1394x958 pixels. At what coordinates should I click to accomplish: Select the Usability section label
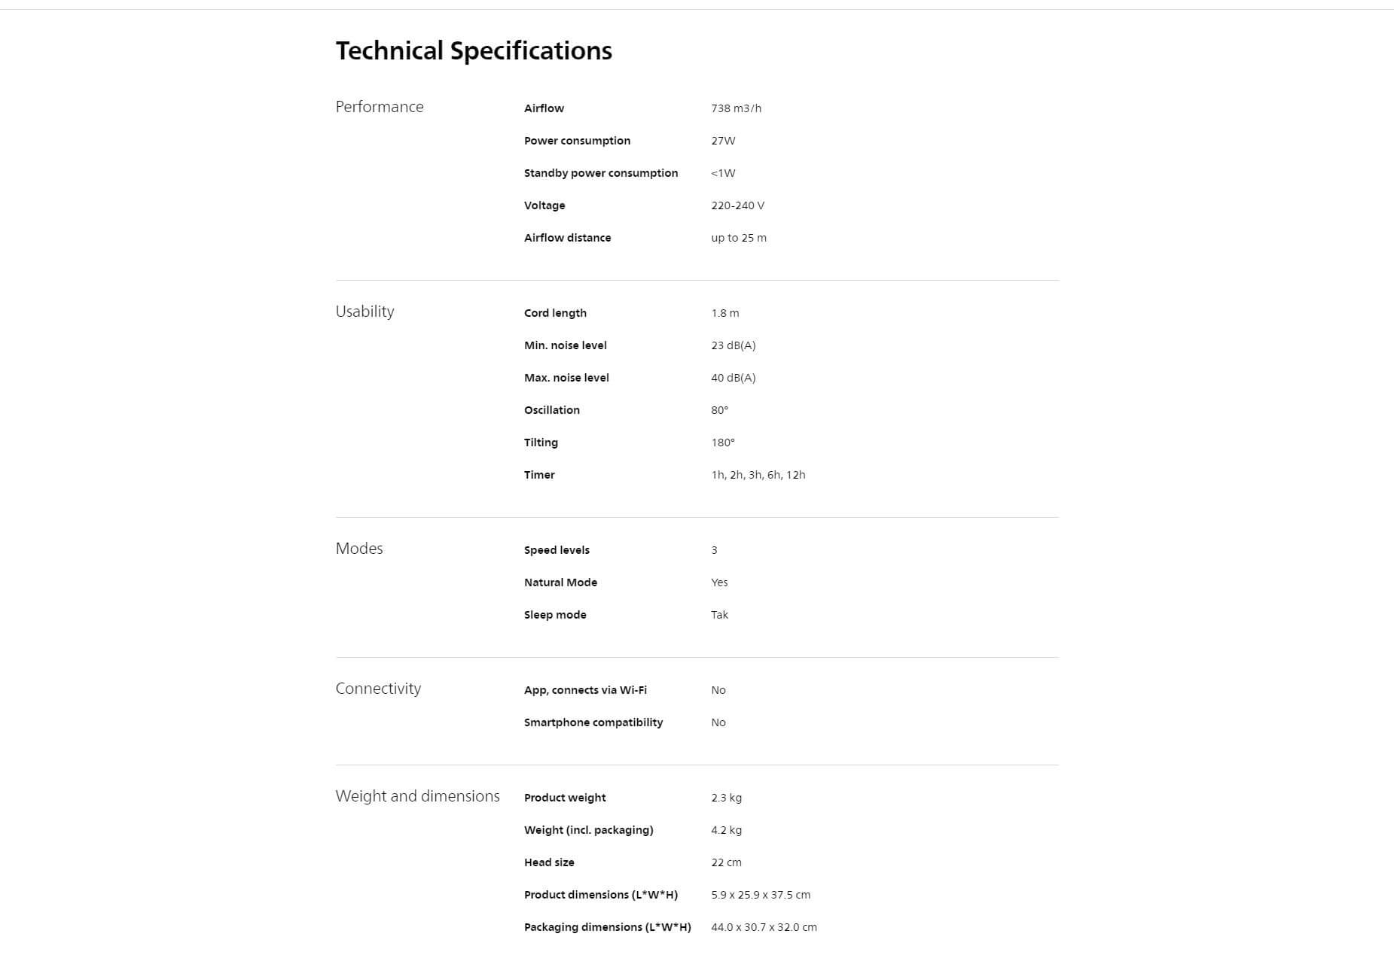pyautogui.click(x=365, y=312)
